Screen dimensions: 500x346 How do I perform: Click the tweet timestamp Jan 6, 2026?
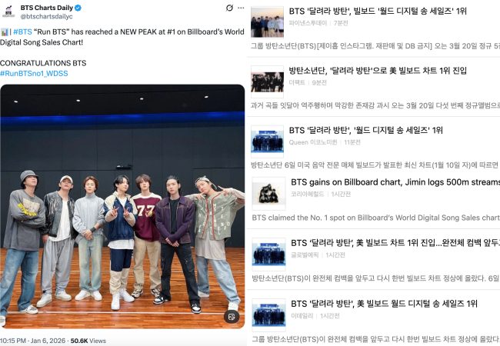48,341
